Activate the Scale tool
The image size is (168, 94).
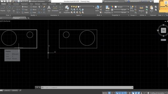click(x=33, y=13)
